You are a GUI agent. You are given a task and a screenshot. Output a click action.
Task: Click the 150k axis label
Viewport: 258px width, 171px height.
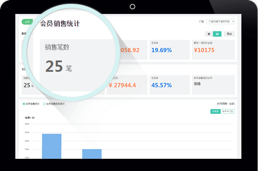coord(27,149)
